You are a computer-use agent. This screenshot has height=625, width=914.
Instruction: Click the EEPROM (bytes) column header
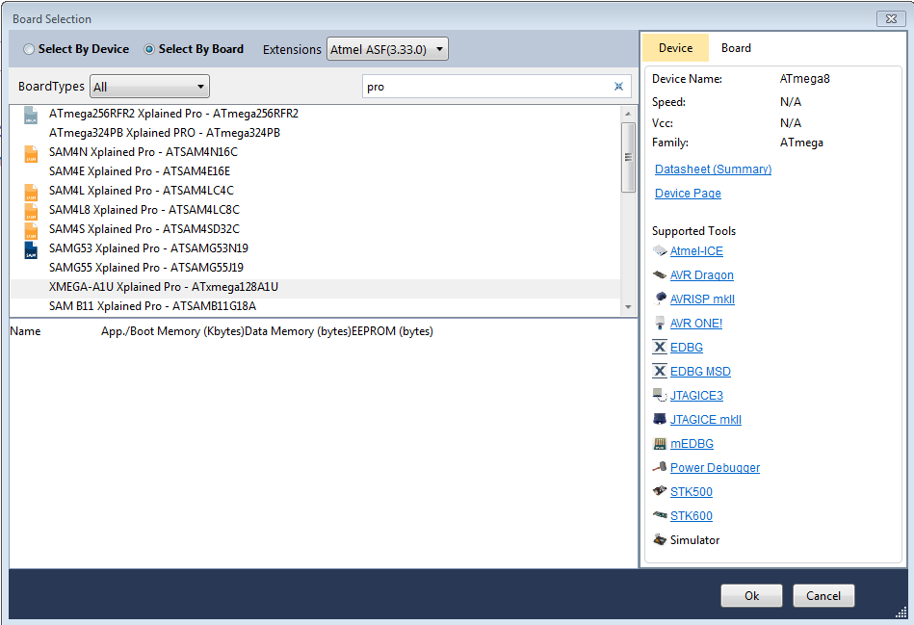(392, 331)
